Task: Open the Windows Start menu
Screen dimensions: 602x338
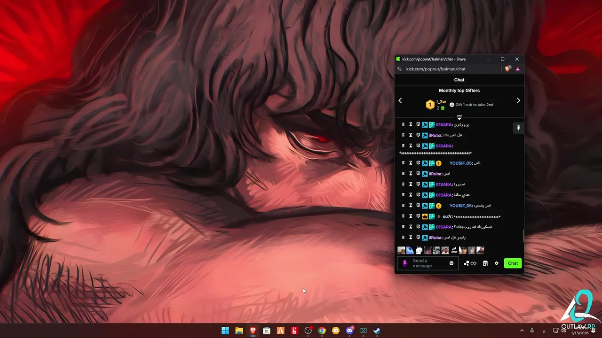Action: tap(225, 330)
